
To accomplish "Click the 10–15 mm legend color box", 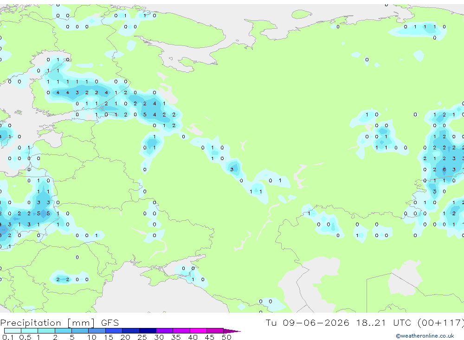I will coord(97,331).
